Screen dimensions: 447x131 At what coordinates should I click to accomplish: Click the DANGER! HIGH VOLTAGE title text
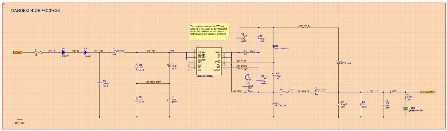35,11
